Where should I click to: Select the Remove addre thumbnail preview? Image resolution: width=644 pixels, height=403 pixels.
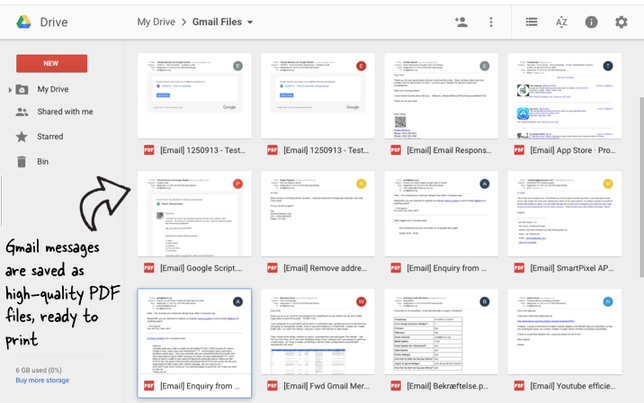coord(318,213)
